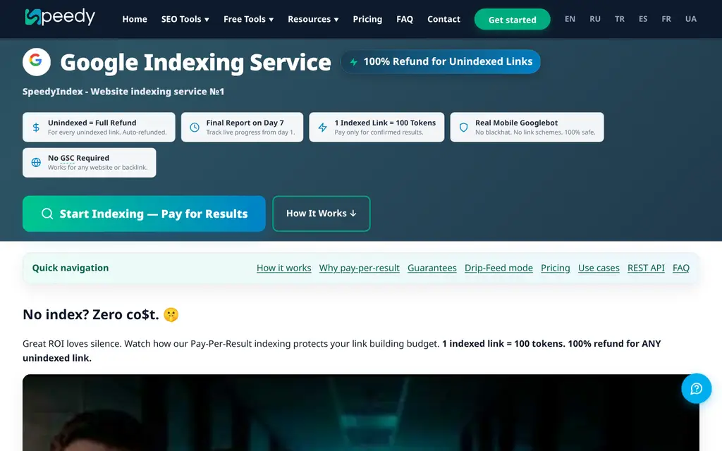The width and height of the screenshot is (722, 451).
Task: Click the 'No index? Zero co$t.' heading
Action: click(91, 315)
